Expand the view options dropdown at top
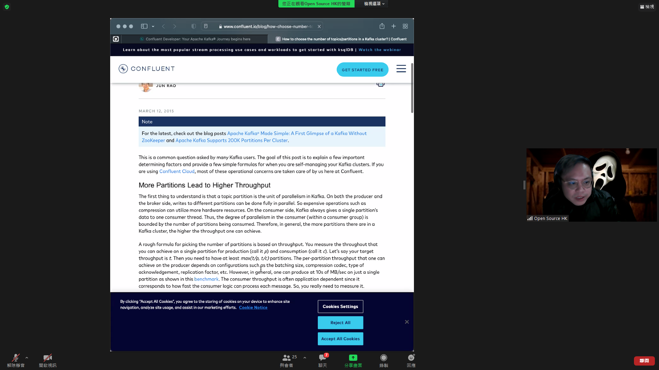 [x=374, y=4]
